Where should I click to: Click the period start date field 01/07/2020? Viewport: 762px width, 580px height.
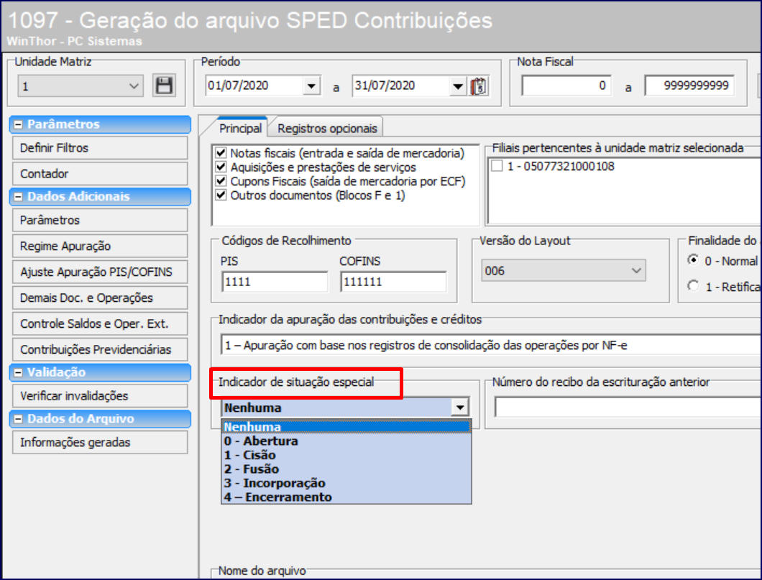point(254,86)
